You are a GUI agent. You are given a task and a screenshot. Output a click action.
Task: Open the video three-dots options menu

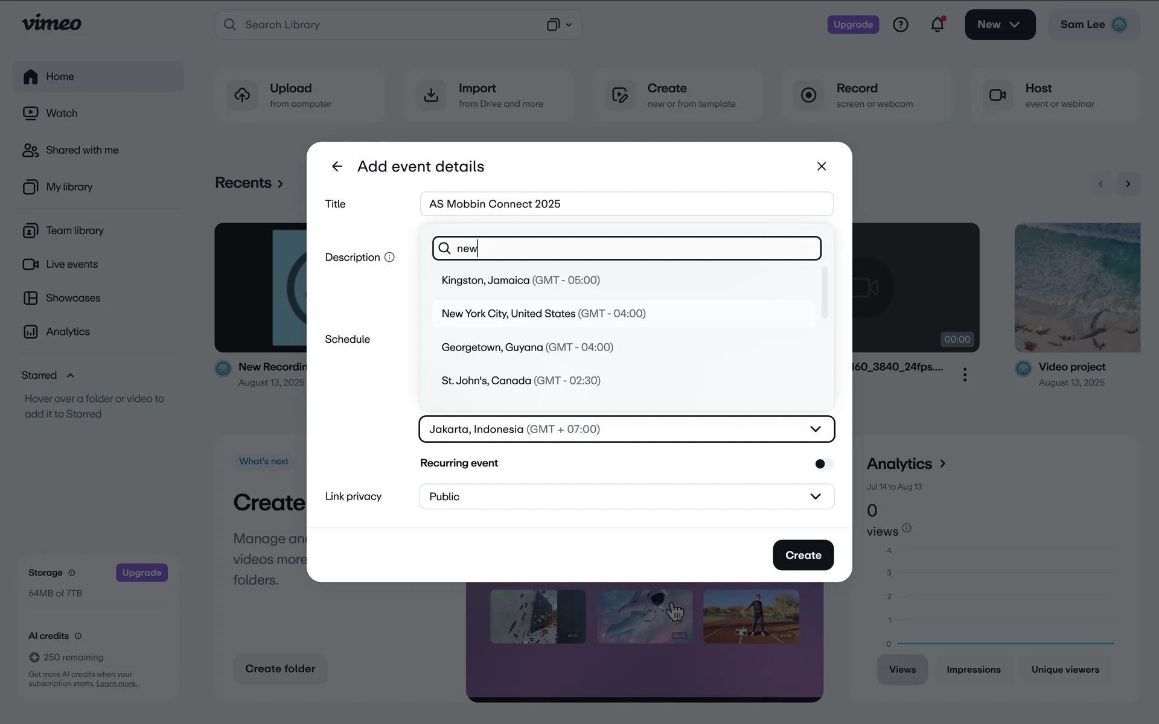coord(965,375)
